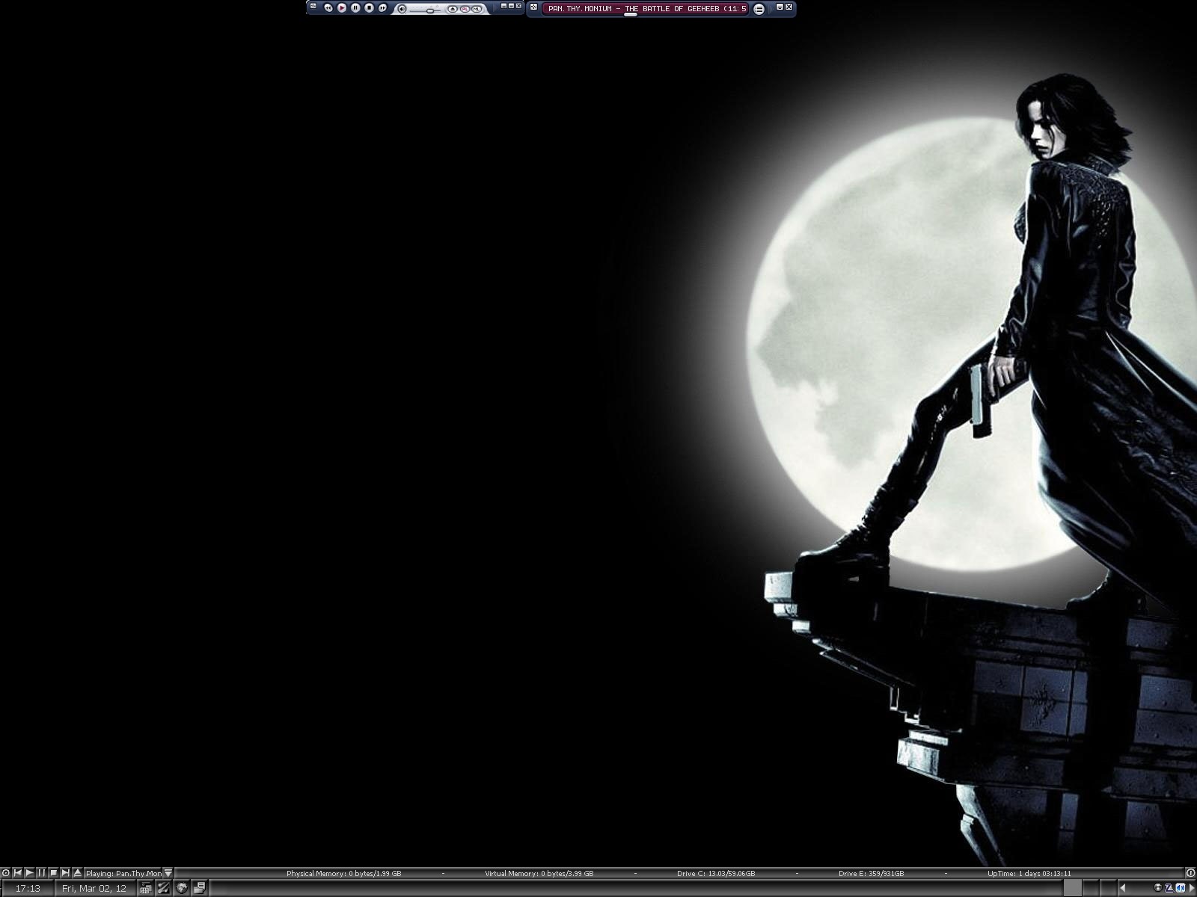Open the folder documents shortcut icon
The image size is (1197, 897).
point(200,888)
